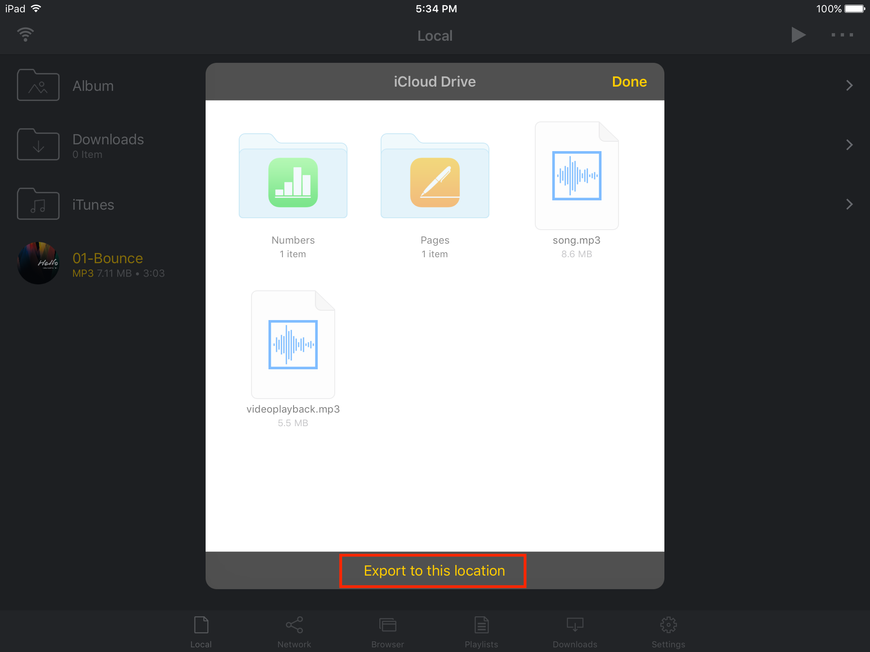870x652 pixels.
Task: Tap the 'videoplayback.mp3' file name
Action: coord(293,409)
